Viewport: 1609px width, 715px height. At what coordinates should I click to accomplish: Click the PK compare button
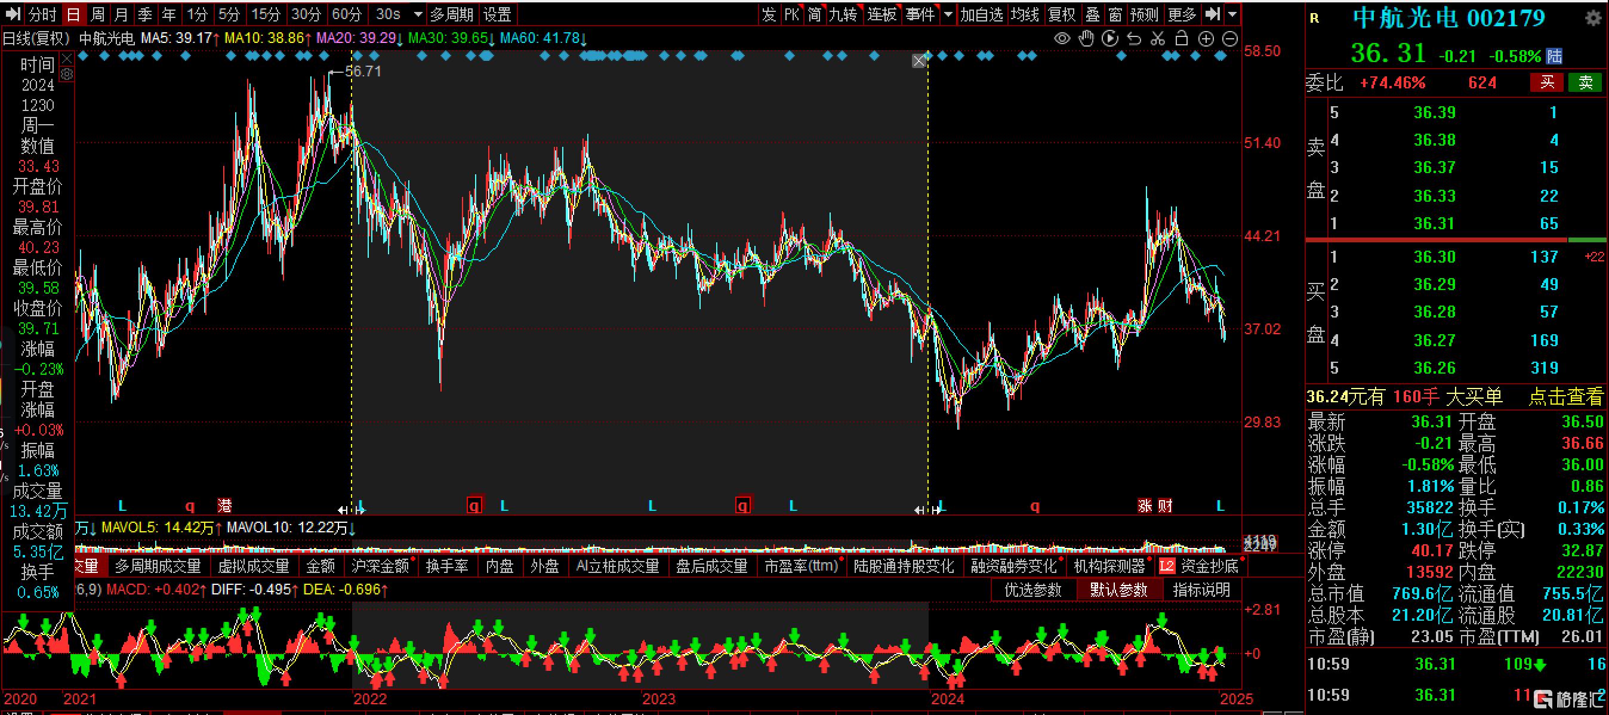tap(792, 14)
